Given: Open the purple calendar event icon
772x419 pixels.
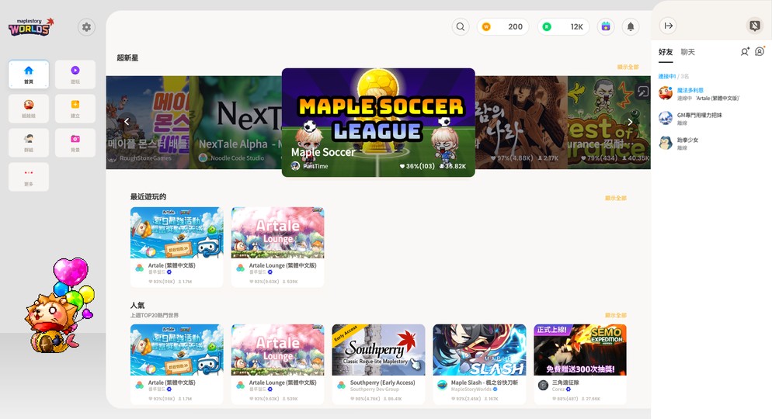Looking at the screenshot, I should tap(606, 27).
